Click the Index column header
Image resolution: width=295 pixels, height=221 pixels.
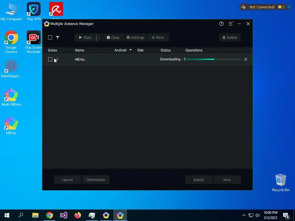[x=52, y=50]
